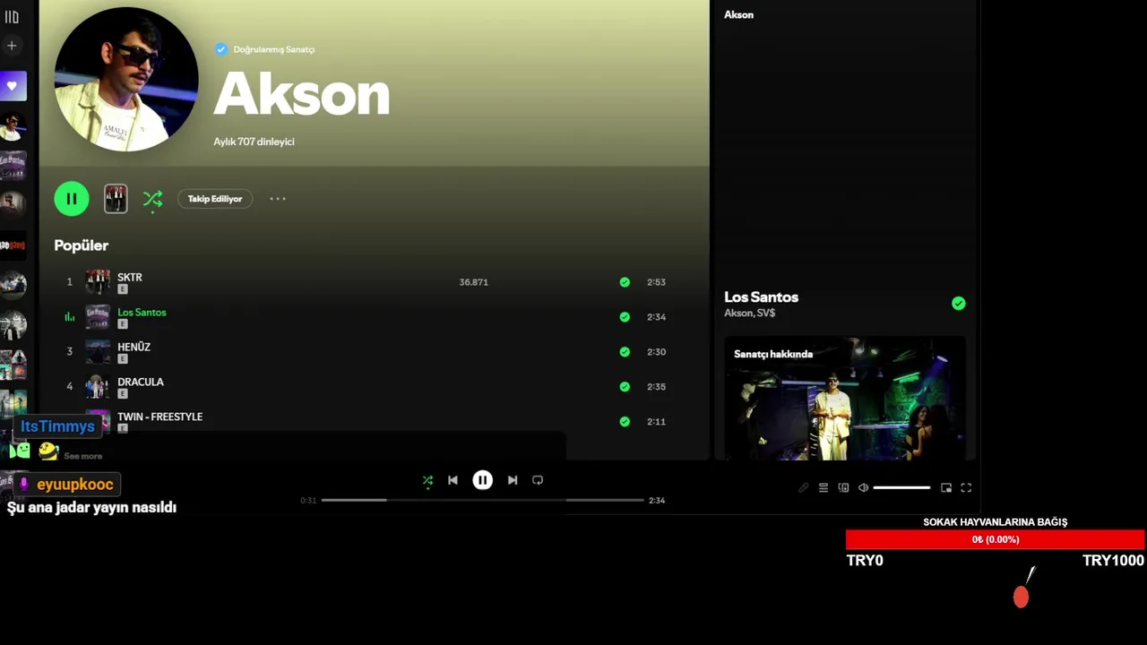This screenshot has width=1147, height=645.
Task: Mute via the volume speaker icon
Action: point(863,488)
